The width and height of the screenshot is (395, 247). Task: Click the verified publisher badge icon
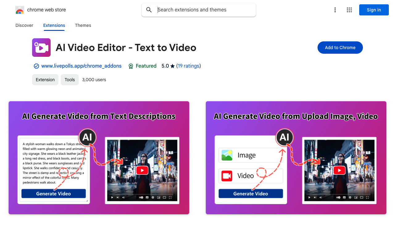click(x=36, y=66)
